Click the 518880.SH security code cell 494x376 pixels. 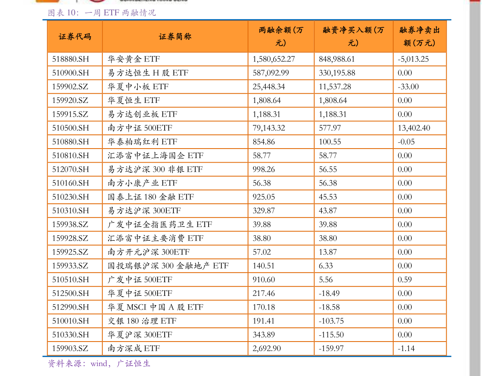[x=71, y=59]
